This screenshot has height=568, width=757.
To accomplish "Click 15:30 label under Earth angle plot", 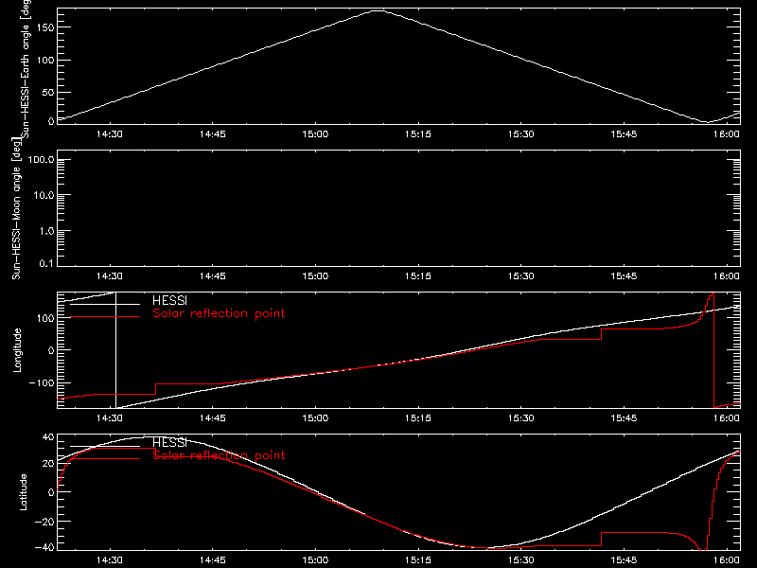I will point(521,134).
